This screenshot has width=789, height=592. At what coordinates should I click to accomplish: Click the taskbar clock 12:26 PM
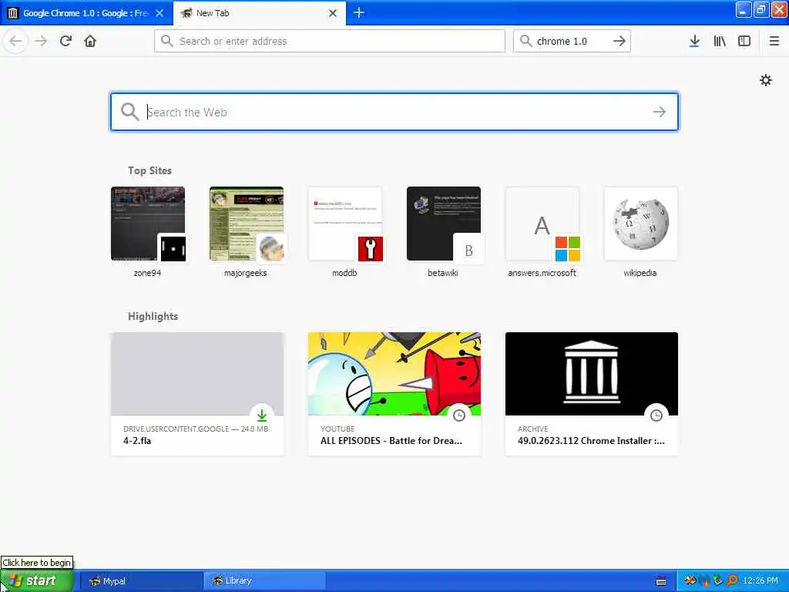760,581
